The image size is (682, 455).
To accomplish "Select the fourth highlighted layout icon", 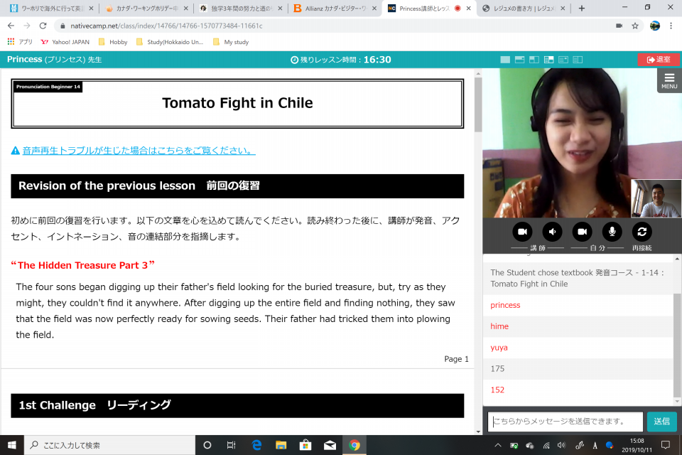I will pyautogui.click(x=549, y=60).
